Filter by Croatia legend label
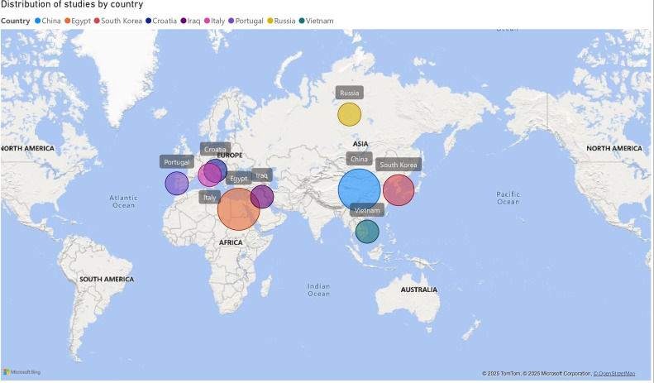Viewport: 654px width, 383px height. [165, 21]
